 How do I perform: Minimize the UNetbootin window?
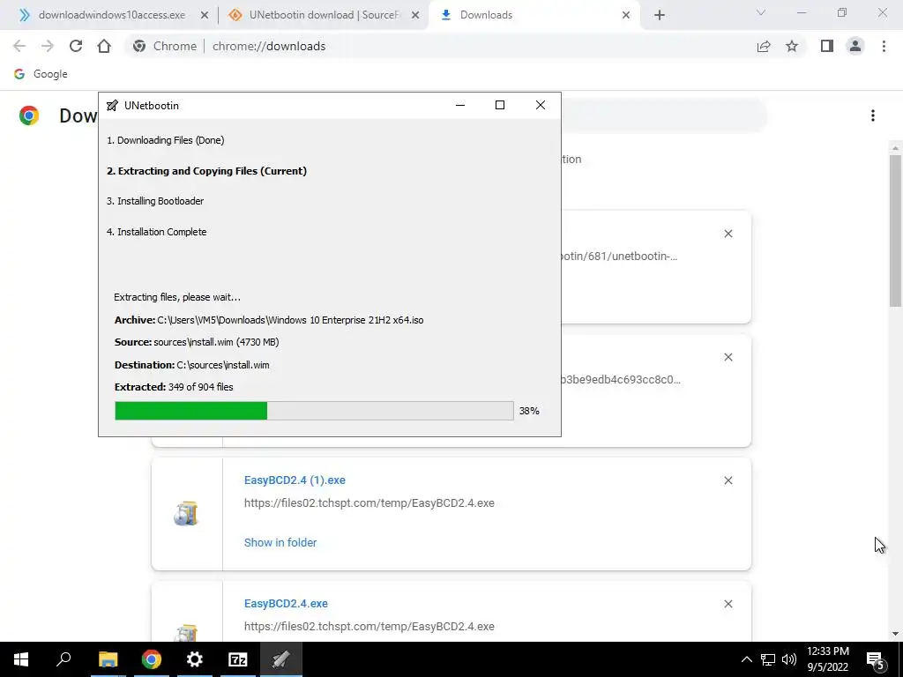(x=460, y=105)
